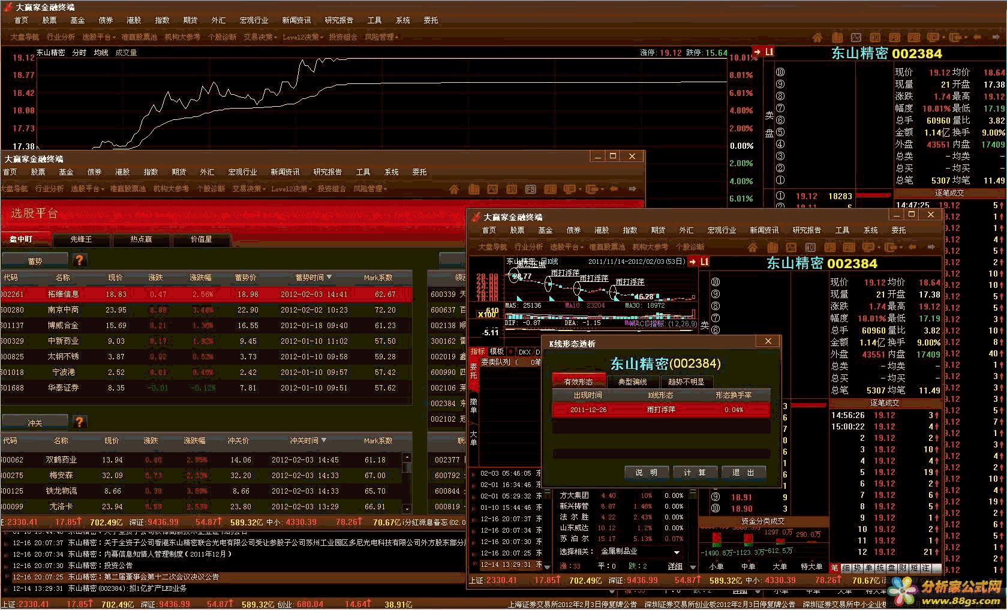Click the forward arrow icon in the front K线 window
1007x610 pixels.
point(931,247)
